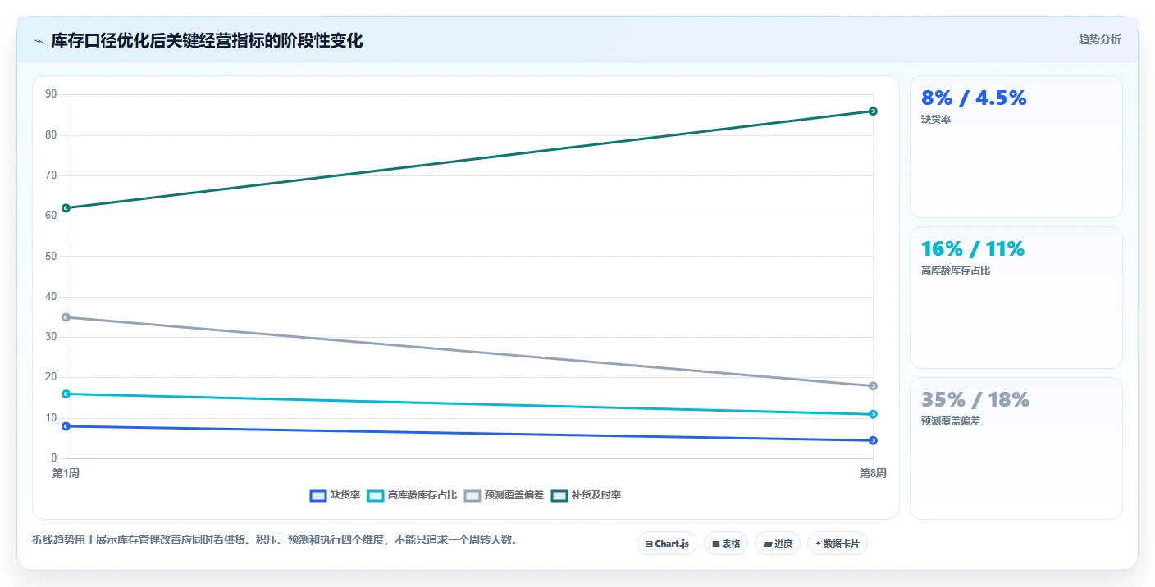Click 缺货率 data point at 第1周
This screenshot has height=587, width=1155.
66,426
